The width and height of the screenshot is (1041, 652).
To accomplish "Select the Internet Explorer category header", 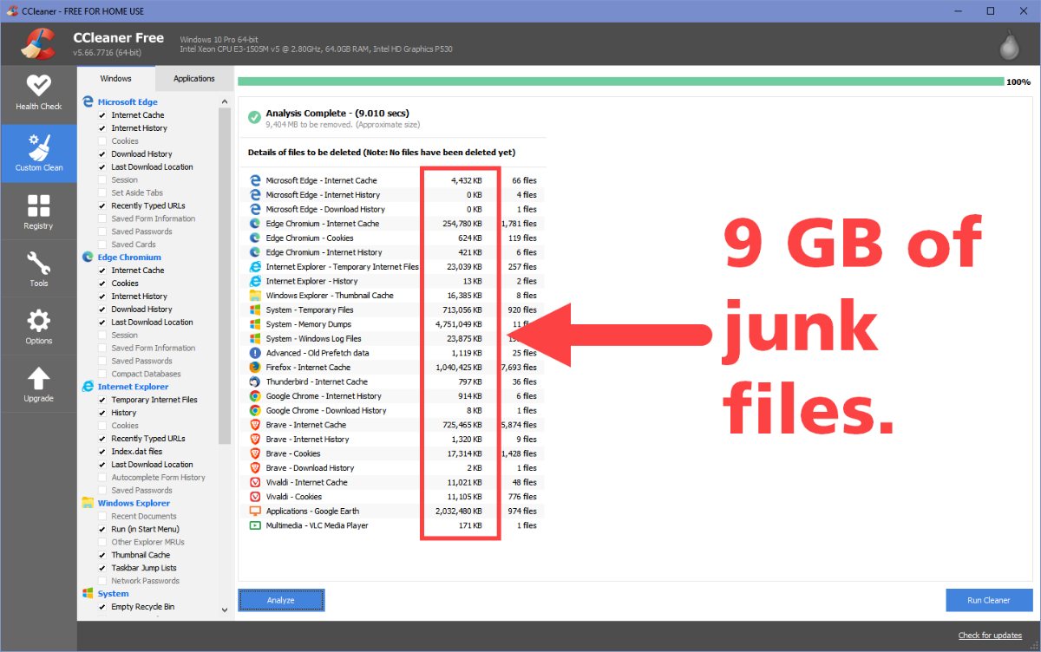I will 133,387.
